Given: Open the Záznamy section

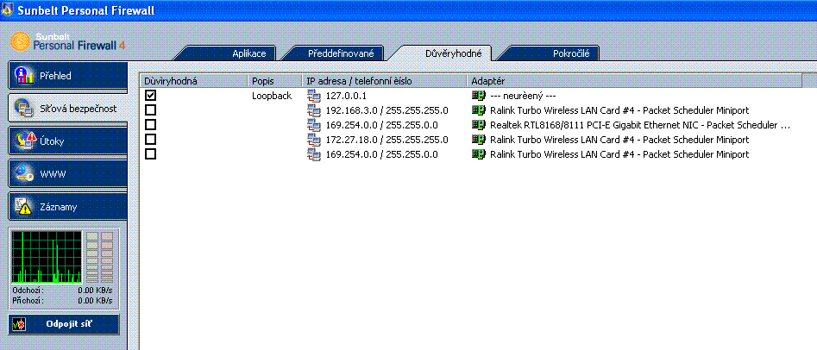Looking at the screenshot, I should pos(68,207).
